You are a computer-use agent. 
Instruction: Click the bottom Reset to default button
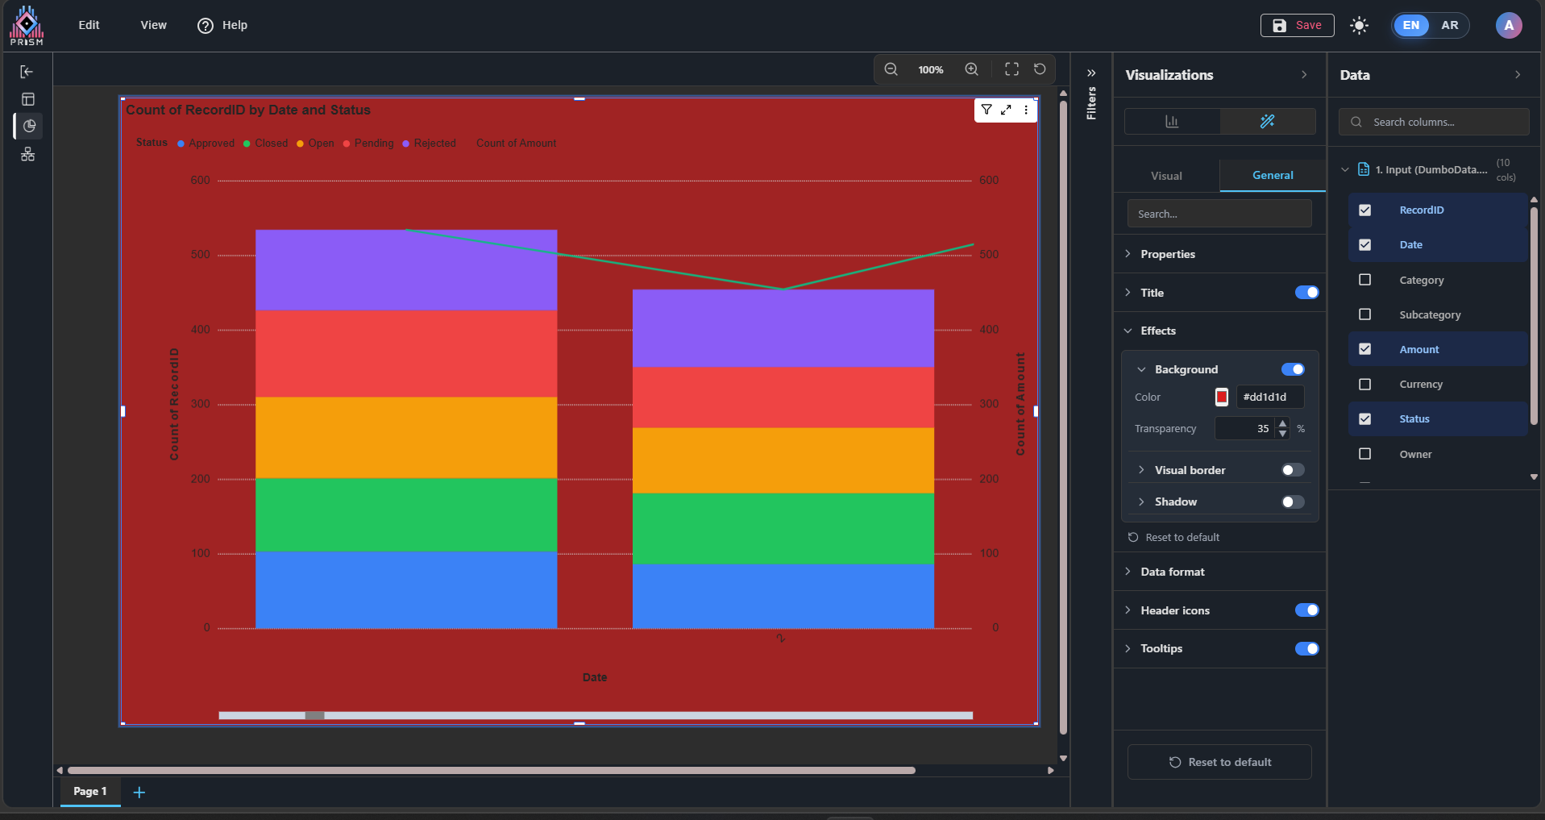pos(1219,762)
